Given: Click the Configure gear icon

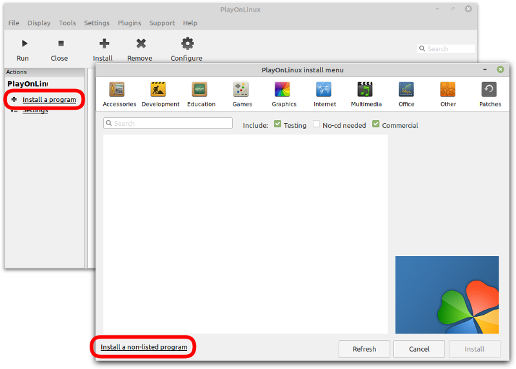Looking at the screenshot, I should (x=188, y=43).
